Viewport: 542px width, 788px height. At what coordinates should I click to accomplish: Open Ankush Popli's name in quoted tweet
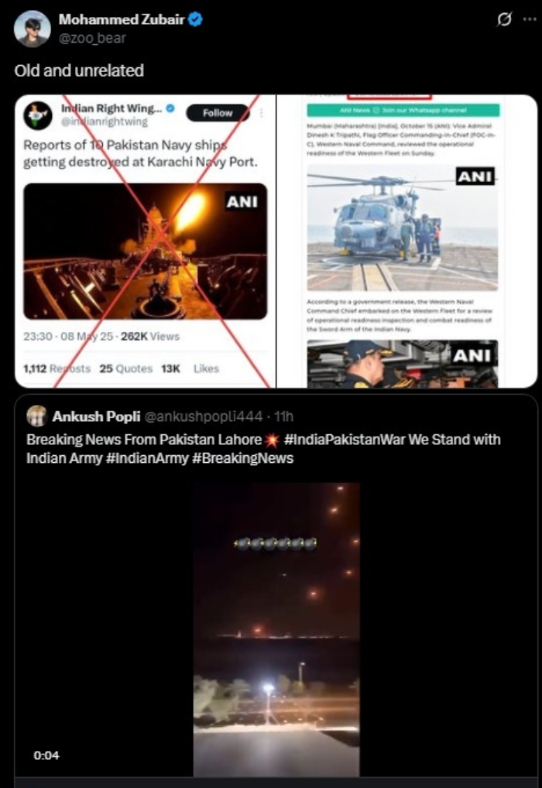tap(96, 416)
